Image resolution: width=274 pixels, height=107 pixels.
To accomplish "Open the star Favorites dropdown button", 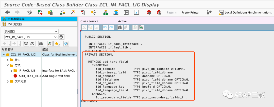I will (57, 44).
